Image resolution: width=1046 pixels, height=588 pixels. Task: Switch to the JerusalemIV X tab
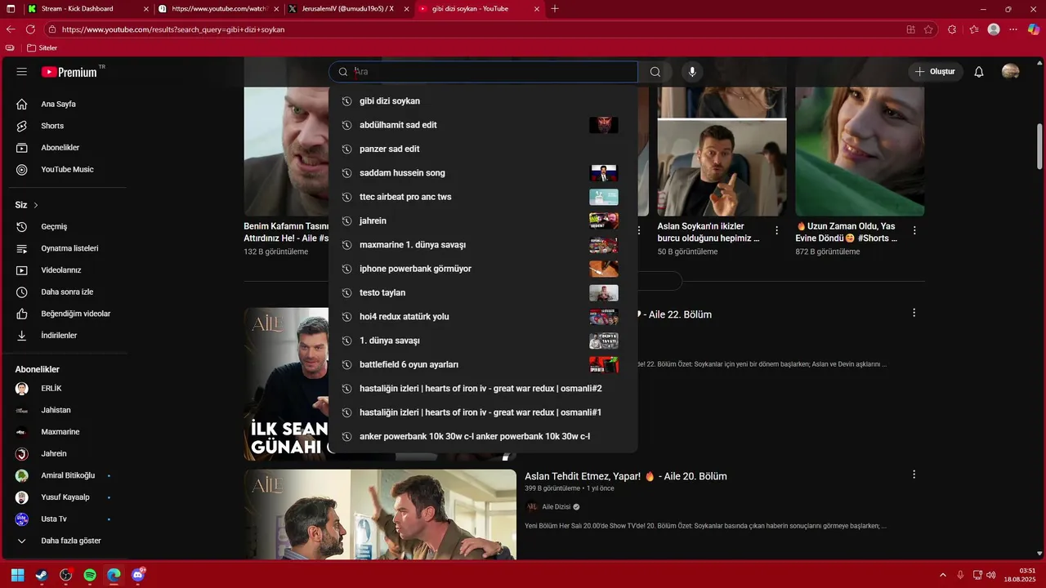coord(350,9)
